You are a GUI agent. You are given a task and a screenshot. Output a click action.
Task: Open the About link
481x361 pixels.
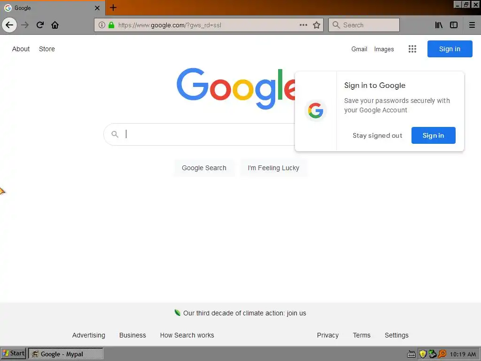pyautogui.click(x=21, y=49)
